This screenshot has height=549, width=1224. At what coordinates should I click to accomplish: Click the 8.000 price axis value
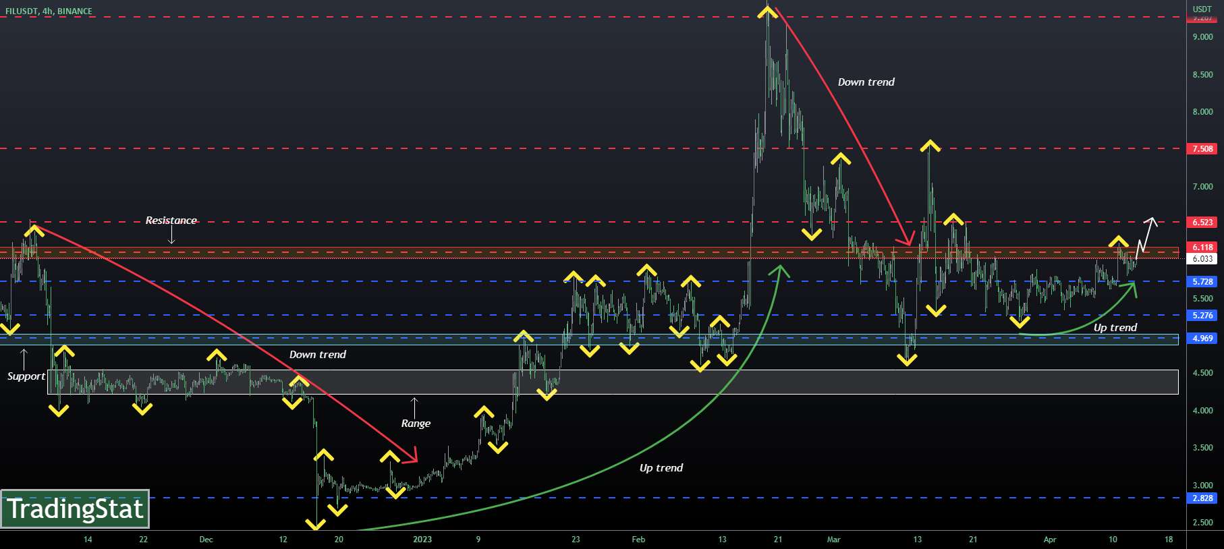1202,112
